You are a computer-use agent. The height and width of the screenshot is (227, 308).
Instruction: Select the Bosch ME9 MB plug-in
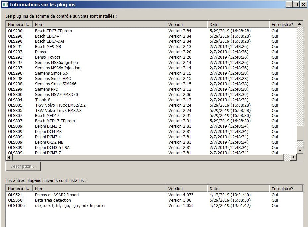click(x=151, y=47)
